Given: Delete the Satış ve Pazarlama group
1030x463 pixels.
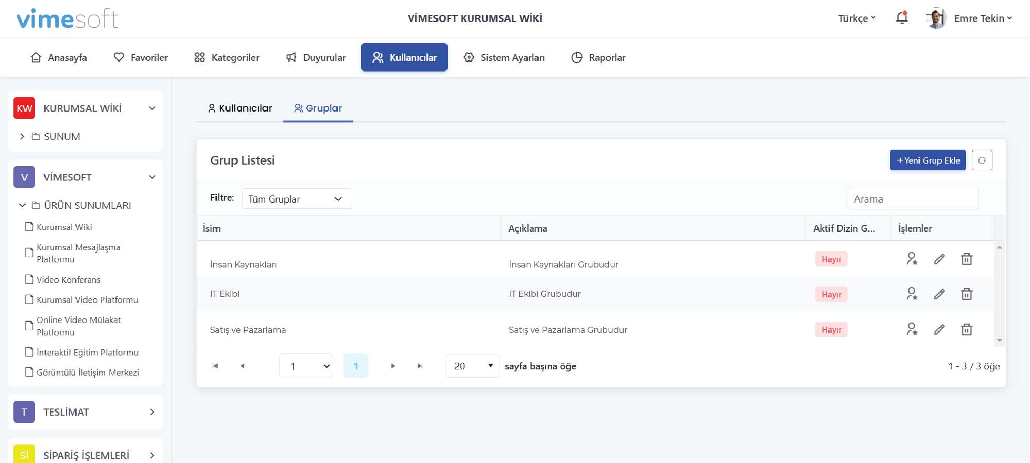Looking at the screenshot, I should point(967,329).
